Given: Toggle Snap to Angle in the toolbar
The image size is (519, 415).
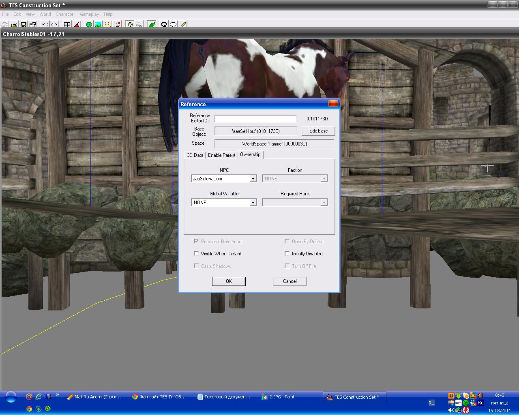Looking at the screenshot, I should pyautogui.click(x=77, y=25).
